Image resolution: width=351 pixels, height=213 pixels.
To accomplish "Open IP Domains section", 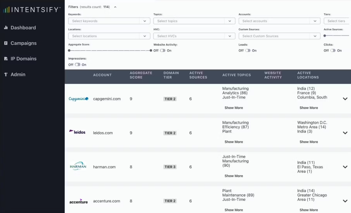I will 23,59.
